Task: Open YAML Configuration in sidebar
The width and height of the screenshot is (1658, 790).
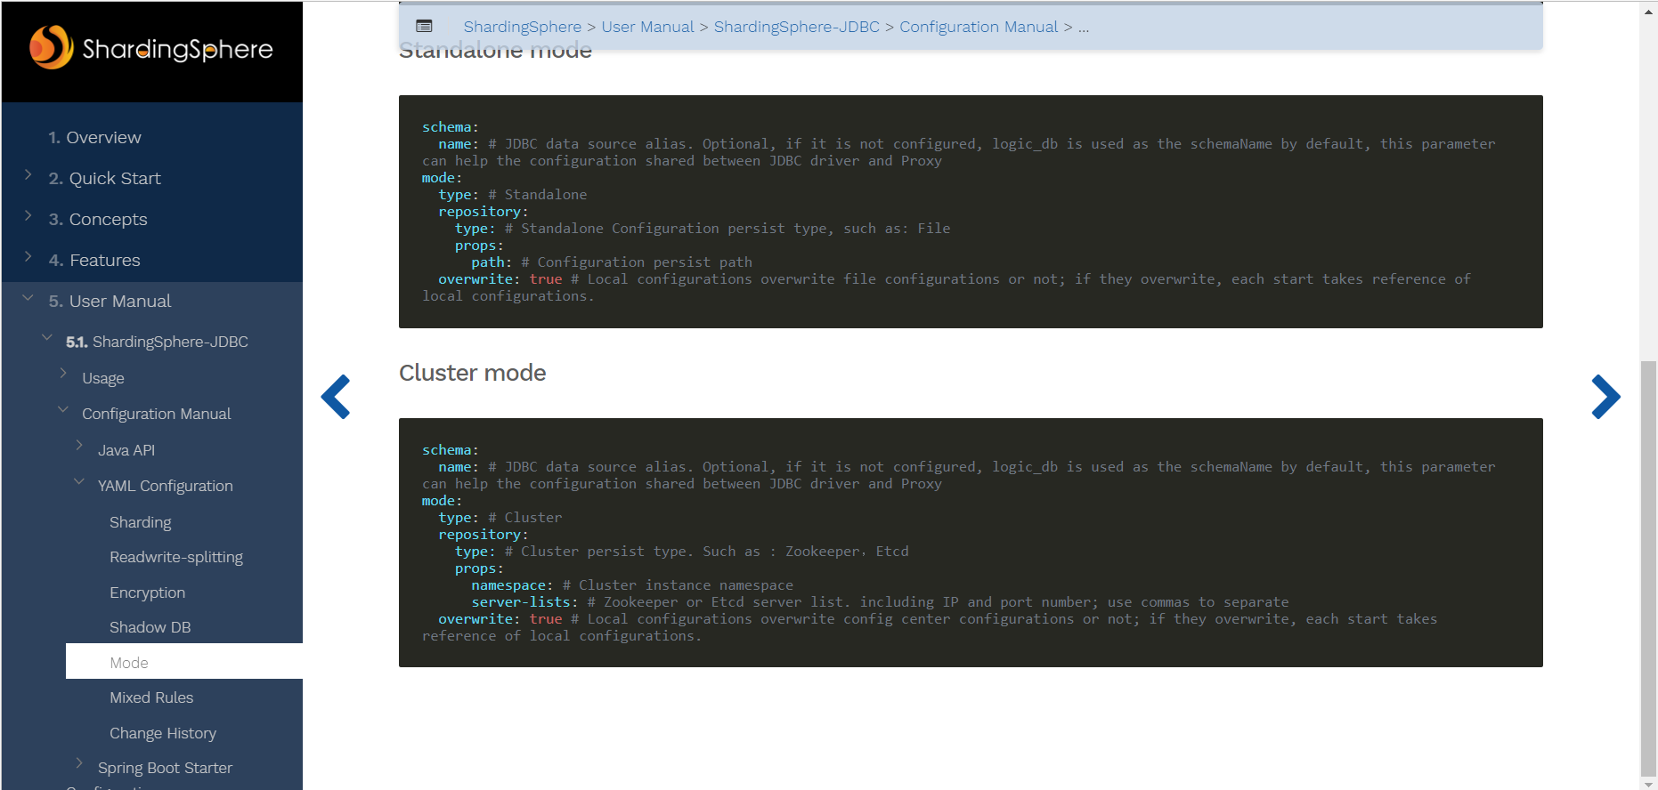Action: click(x=166, y=486)
